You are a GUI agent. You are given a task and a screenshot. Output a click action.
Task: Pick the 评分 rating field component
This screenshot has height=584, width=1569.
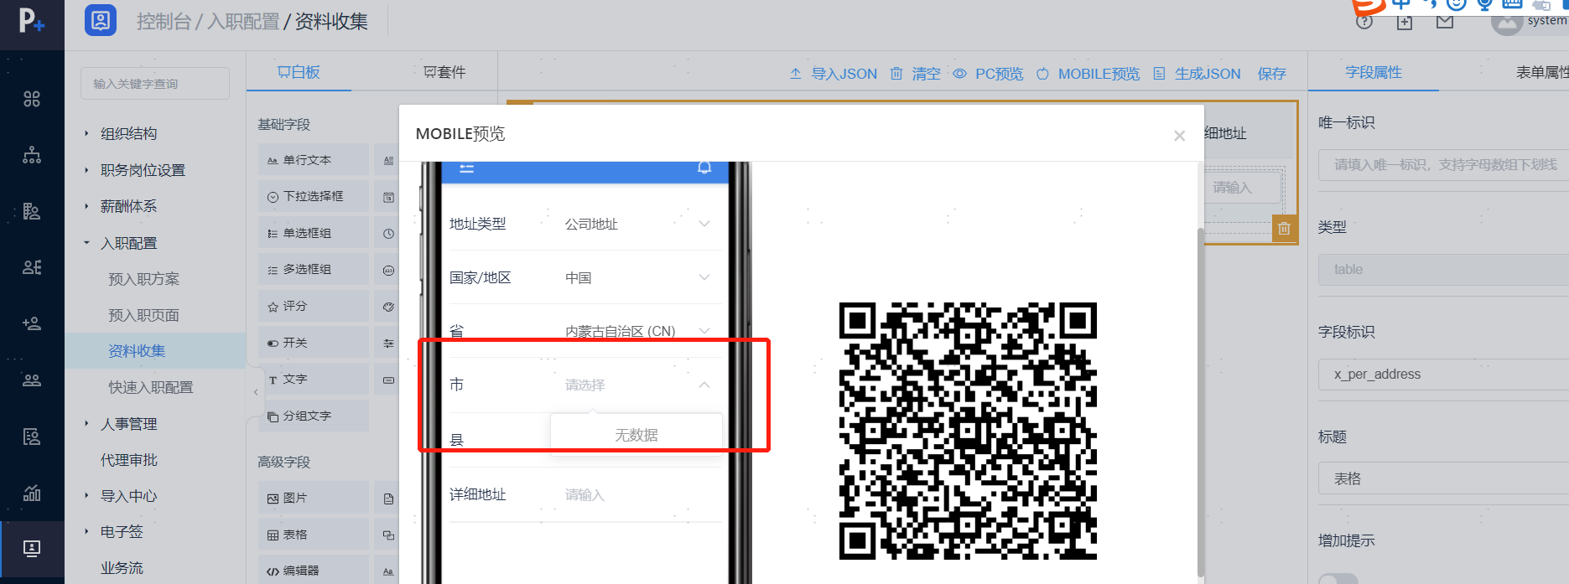pos(314,306)
